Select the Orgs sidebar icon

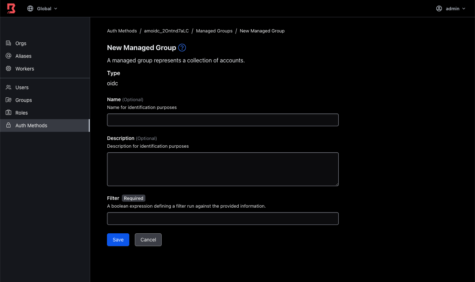coord(8,43)
